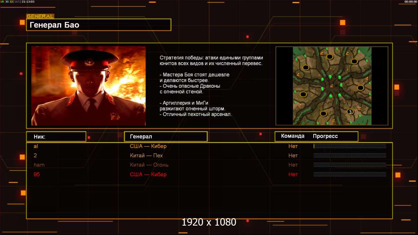Select start position 3 on the map
This screenshot has height=235, width=418.
350,112
